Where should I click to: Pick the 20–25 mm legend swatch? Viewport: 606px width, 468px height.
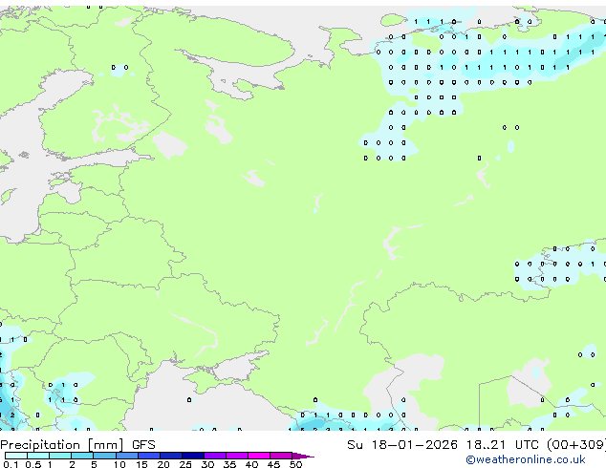tap(171, 456)
